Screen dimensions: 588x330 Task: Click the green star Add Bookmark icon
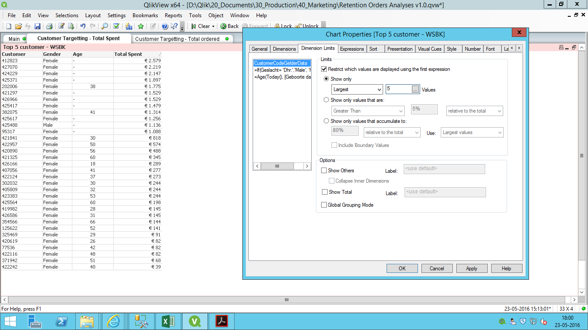pyautogui.click(x=141, y=26)
